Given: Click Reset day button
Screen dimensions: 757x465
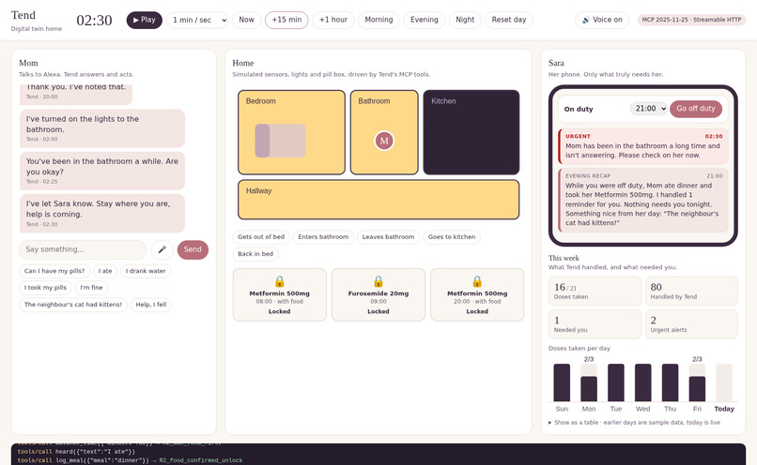Looking at the screenshot, I should [x=509, y=20].
